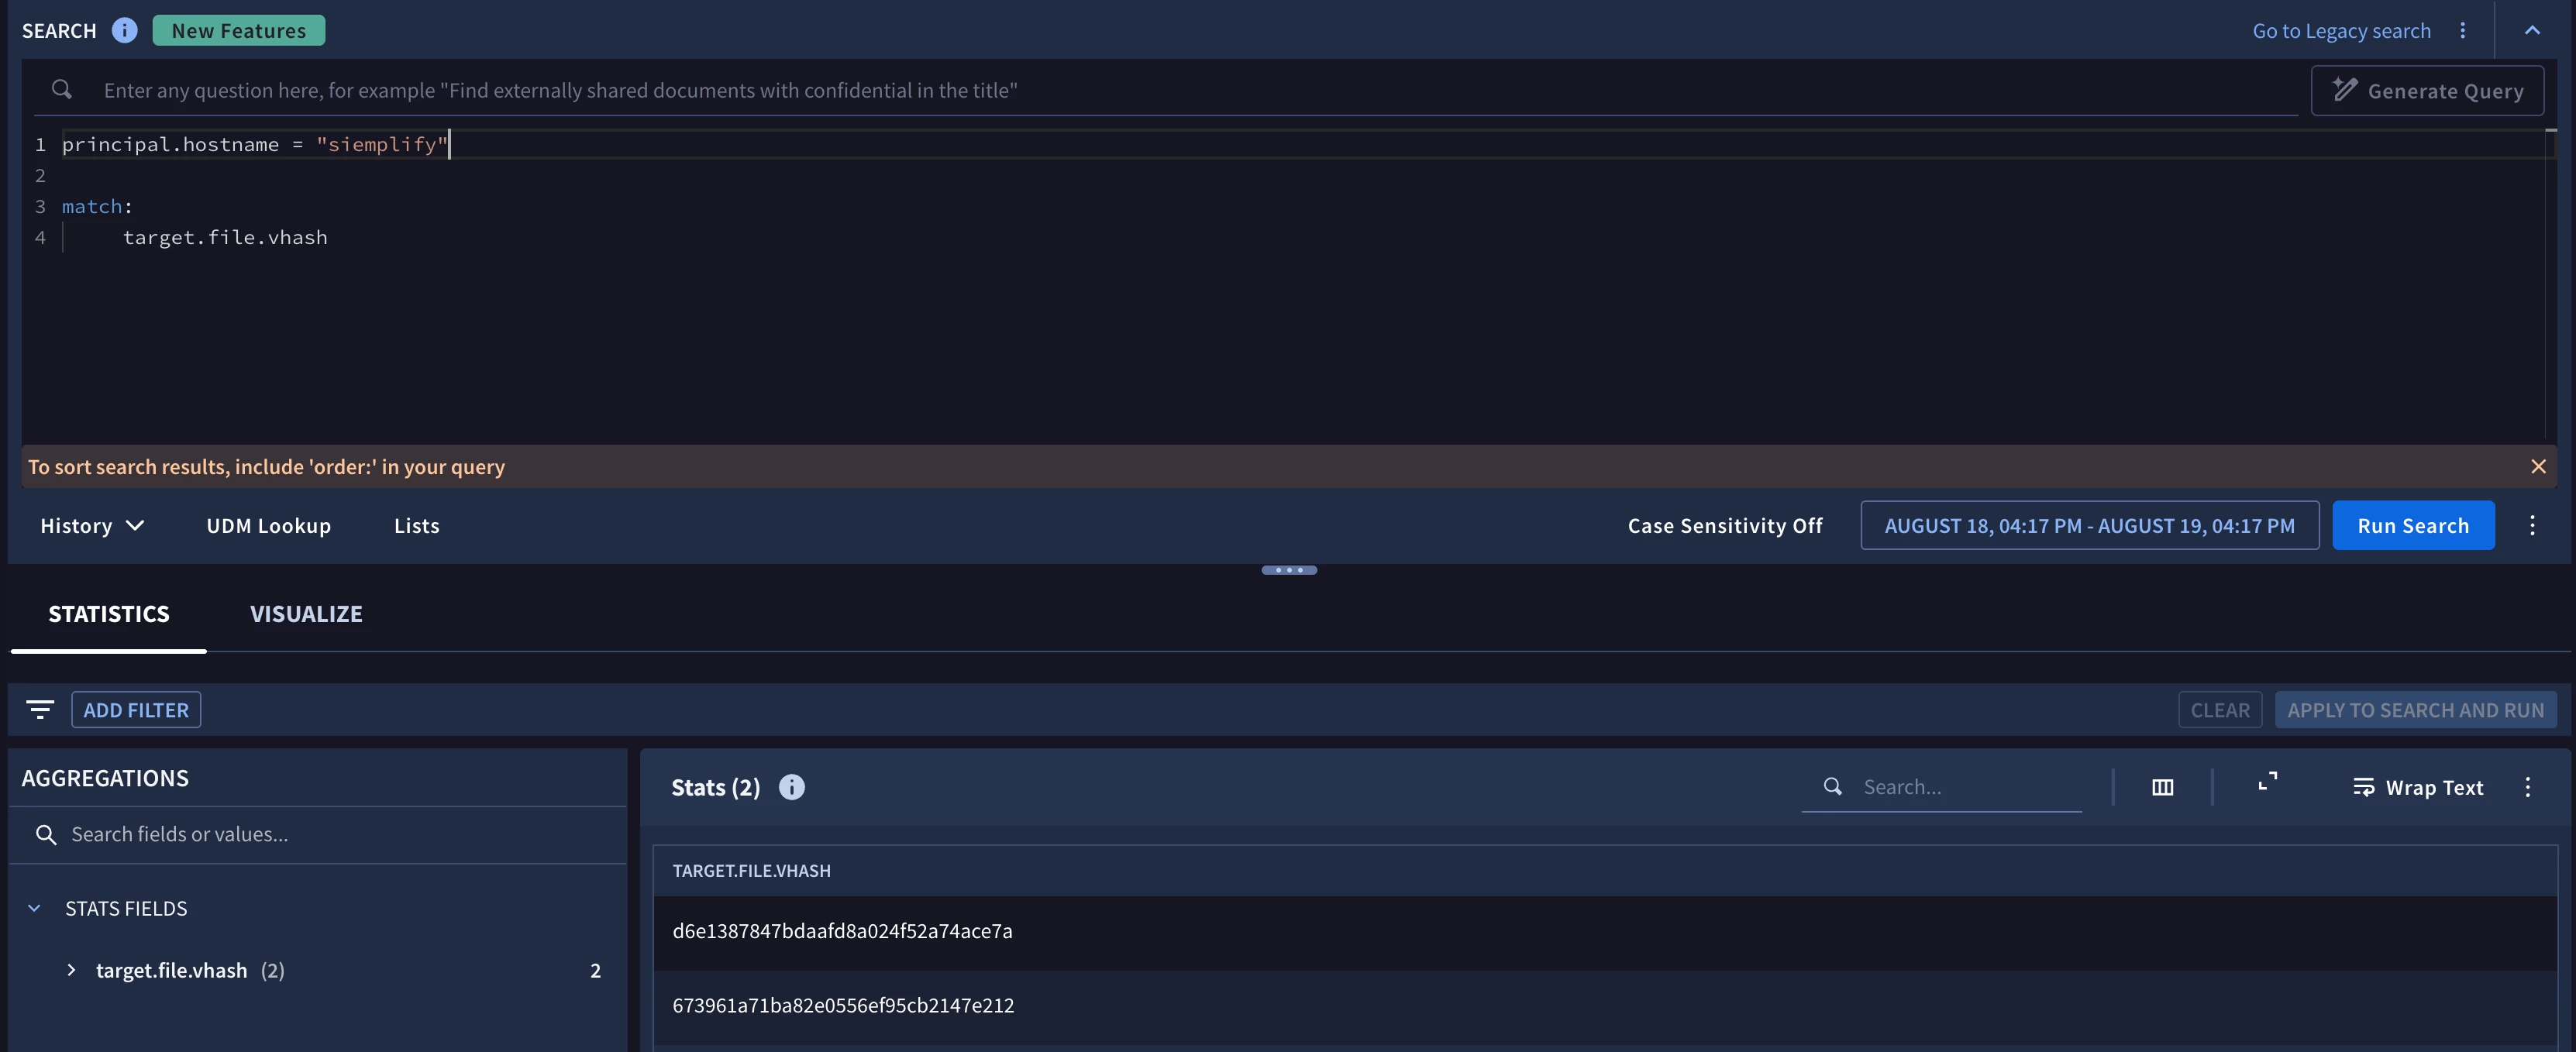Image resolution: width=2576 pixels, height=1052 pixels.
Task: Collapse the Stats Fields section
Action: pyautogui.click(x=34, y=908)
